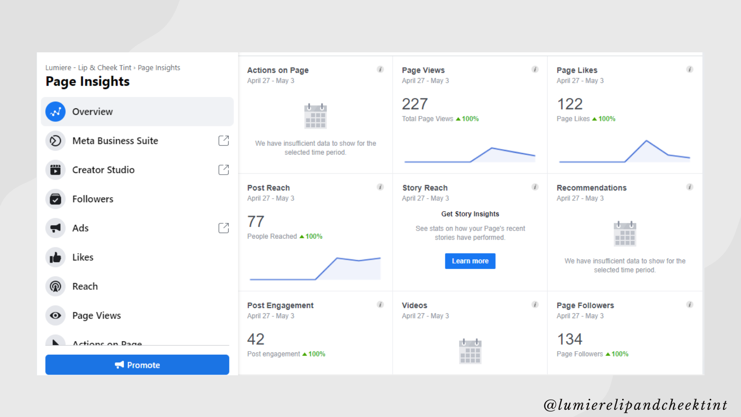Image resolution: width=741 pixels, height=417 pixels.
Task: Click info icon on Actions on Page card
Action: coord(380,69)
